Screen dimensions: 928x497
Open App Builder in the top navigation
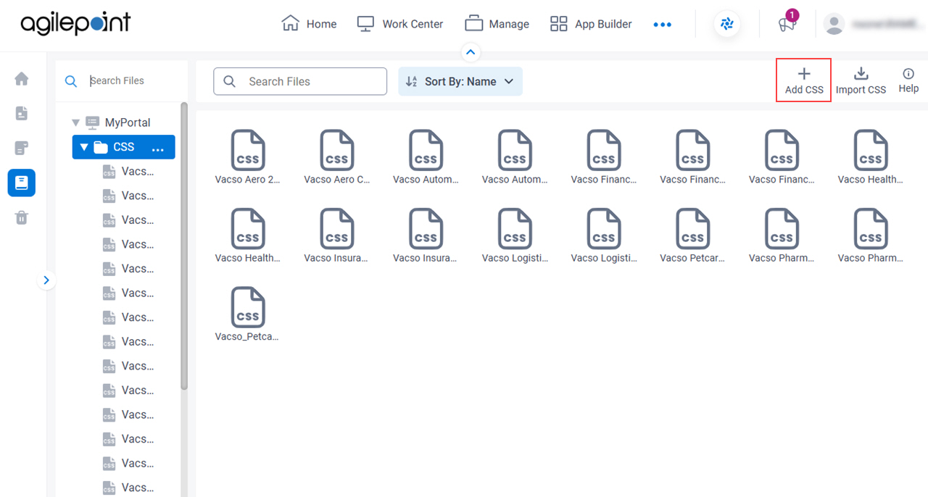click(591, 24)
